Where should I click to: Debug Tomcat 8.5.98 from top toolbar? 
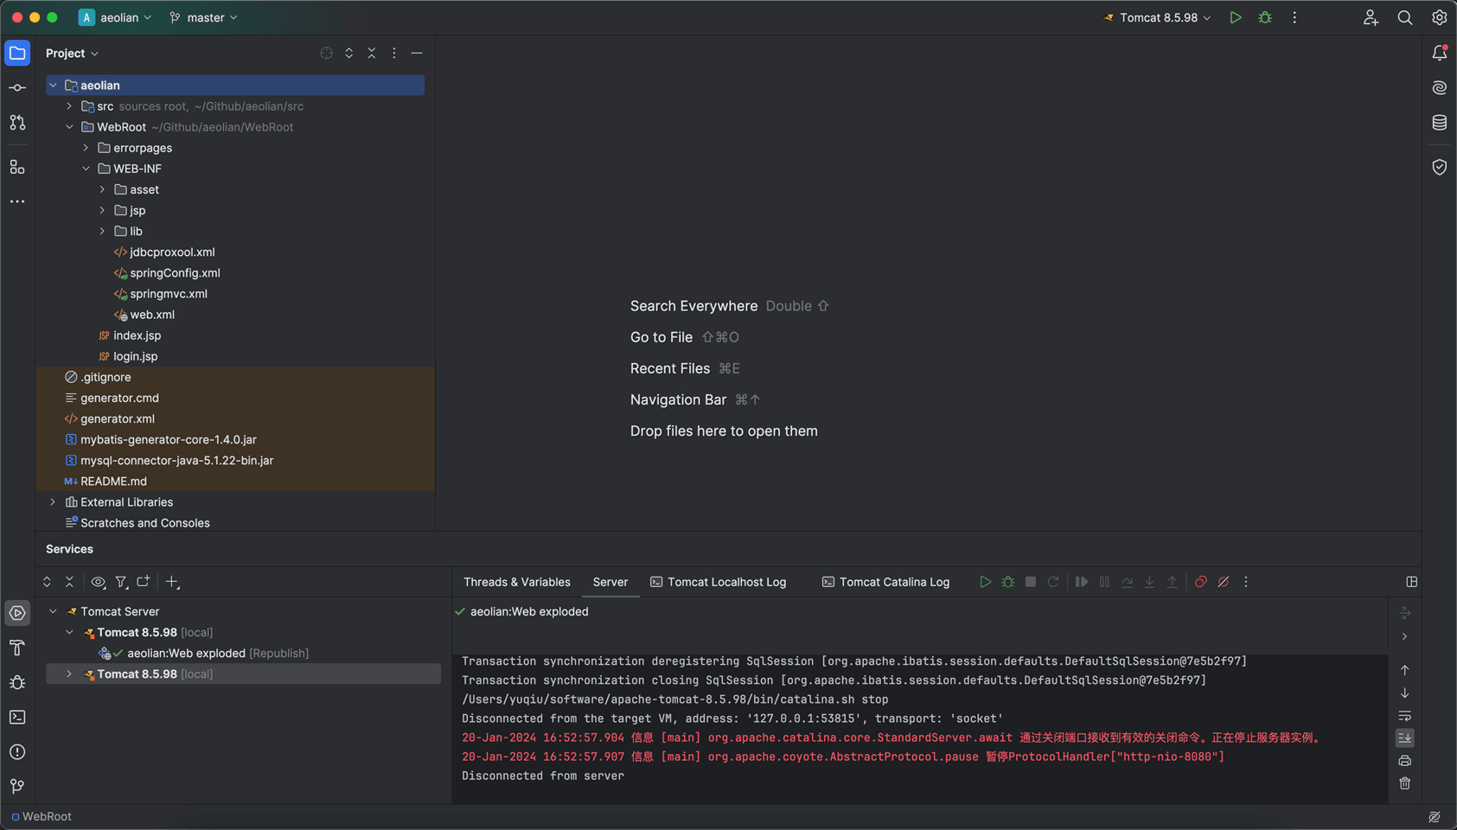click(x=1265, y=17)
